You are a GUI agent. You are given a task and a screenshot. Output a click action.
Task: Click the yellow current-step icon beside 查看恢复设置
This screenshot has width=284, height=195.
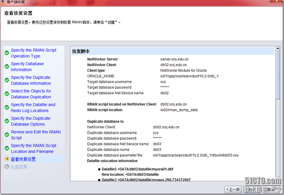[7, 159]
